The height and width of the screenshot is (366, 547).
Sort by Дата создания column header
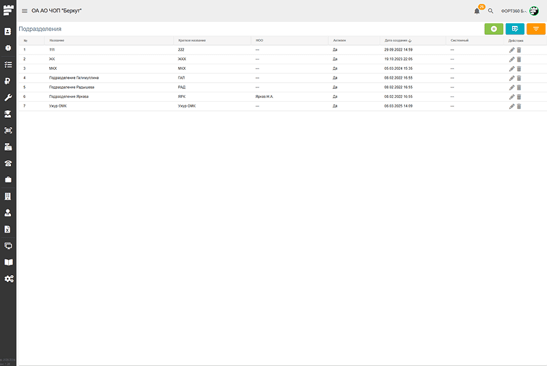[397, 40]
